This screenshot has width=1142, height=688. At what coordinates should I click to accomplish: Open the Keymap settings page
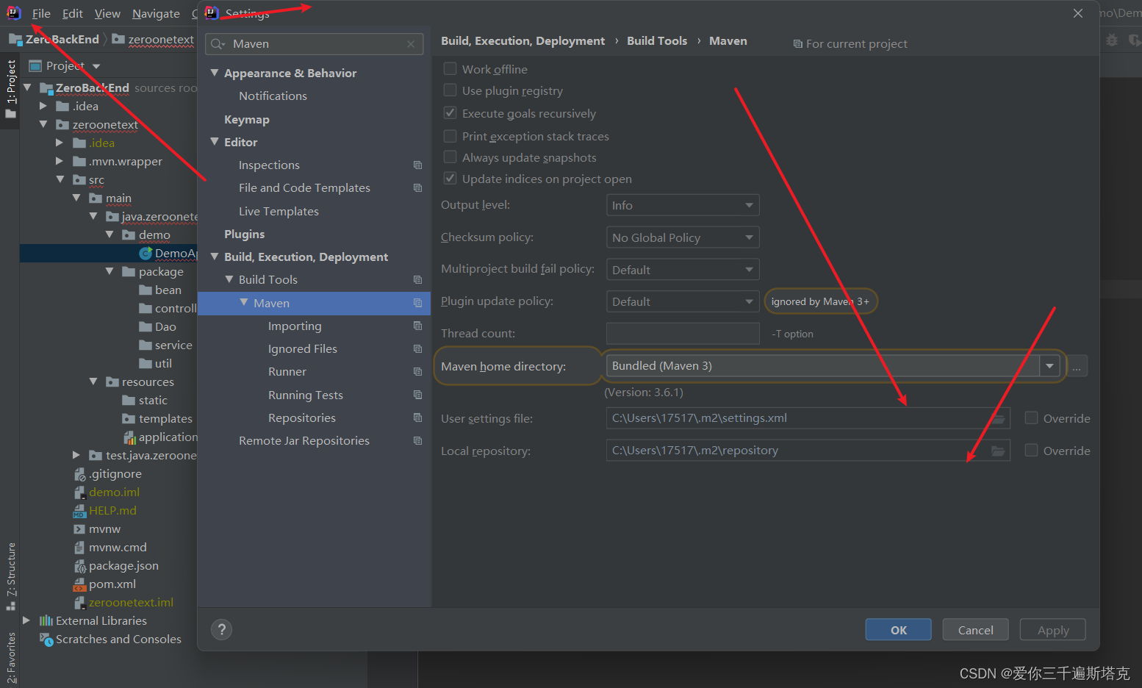(x=247, y=120)
